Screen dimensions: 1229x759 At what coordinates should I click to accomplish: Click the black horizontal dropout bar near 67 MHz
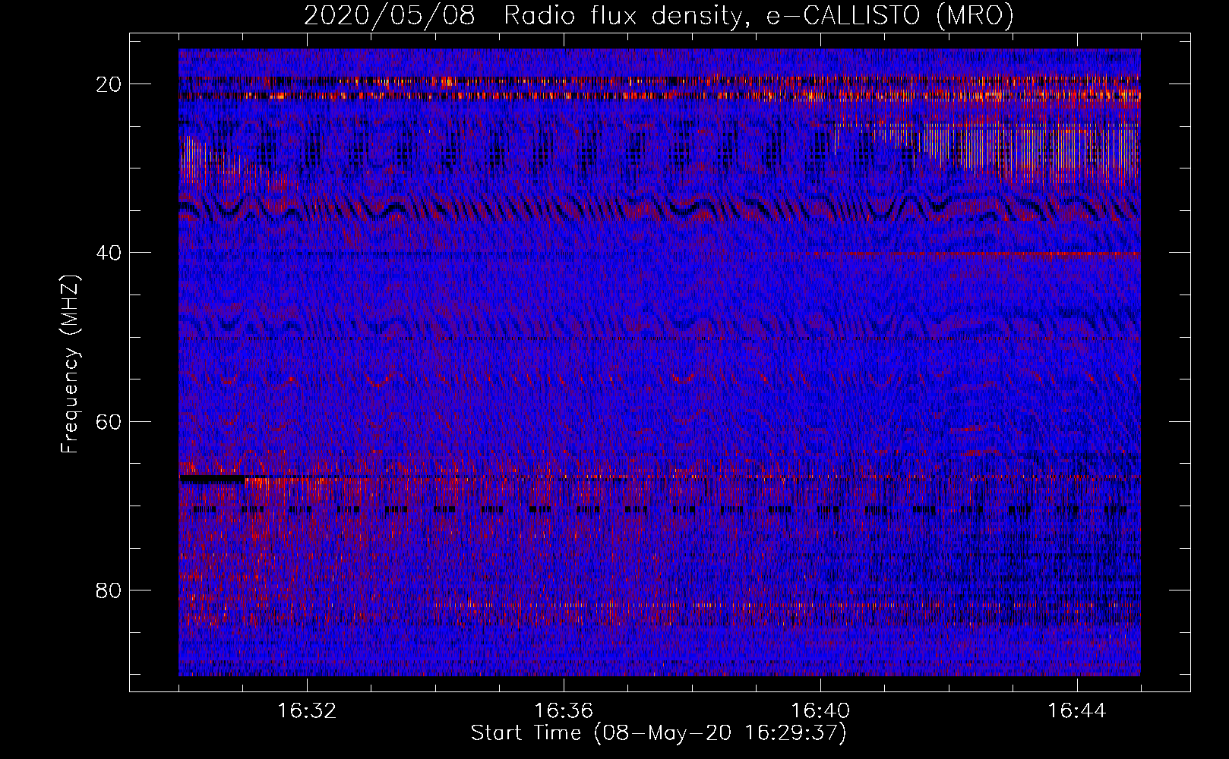pos(213,480)
